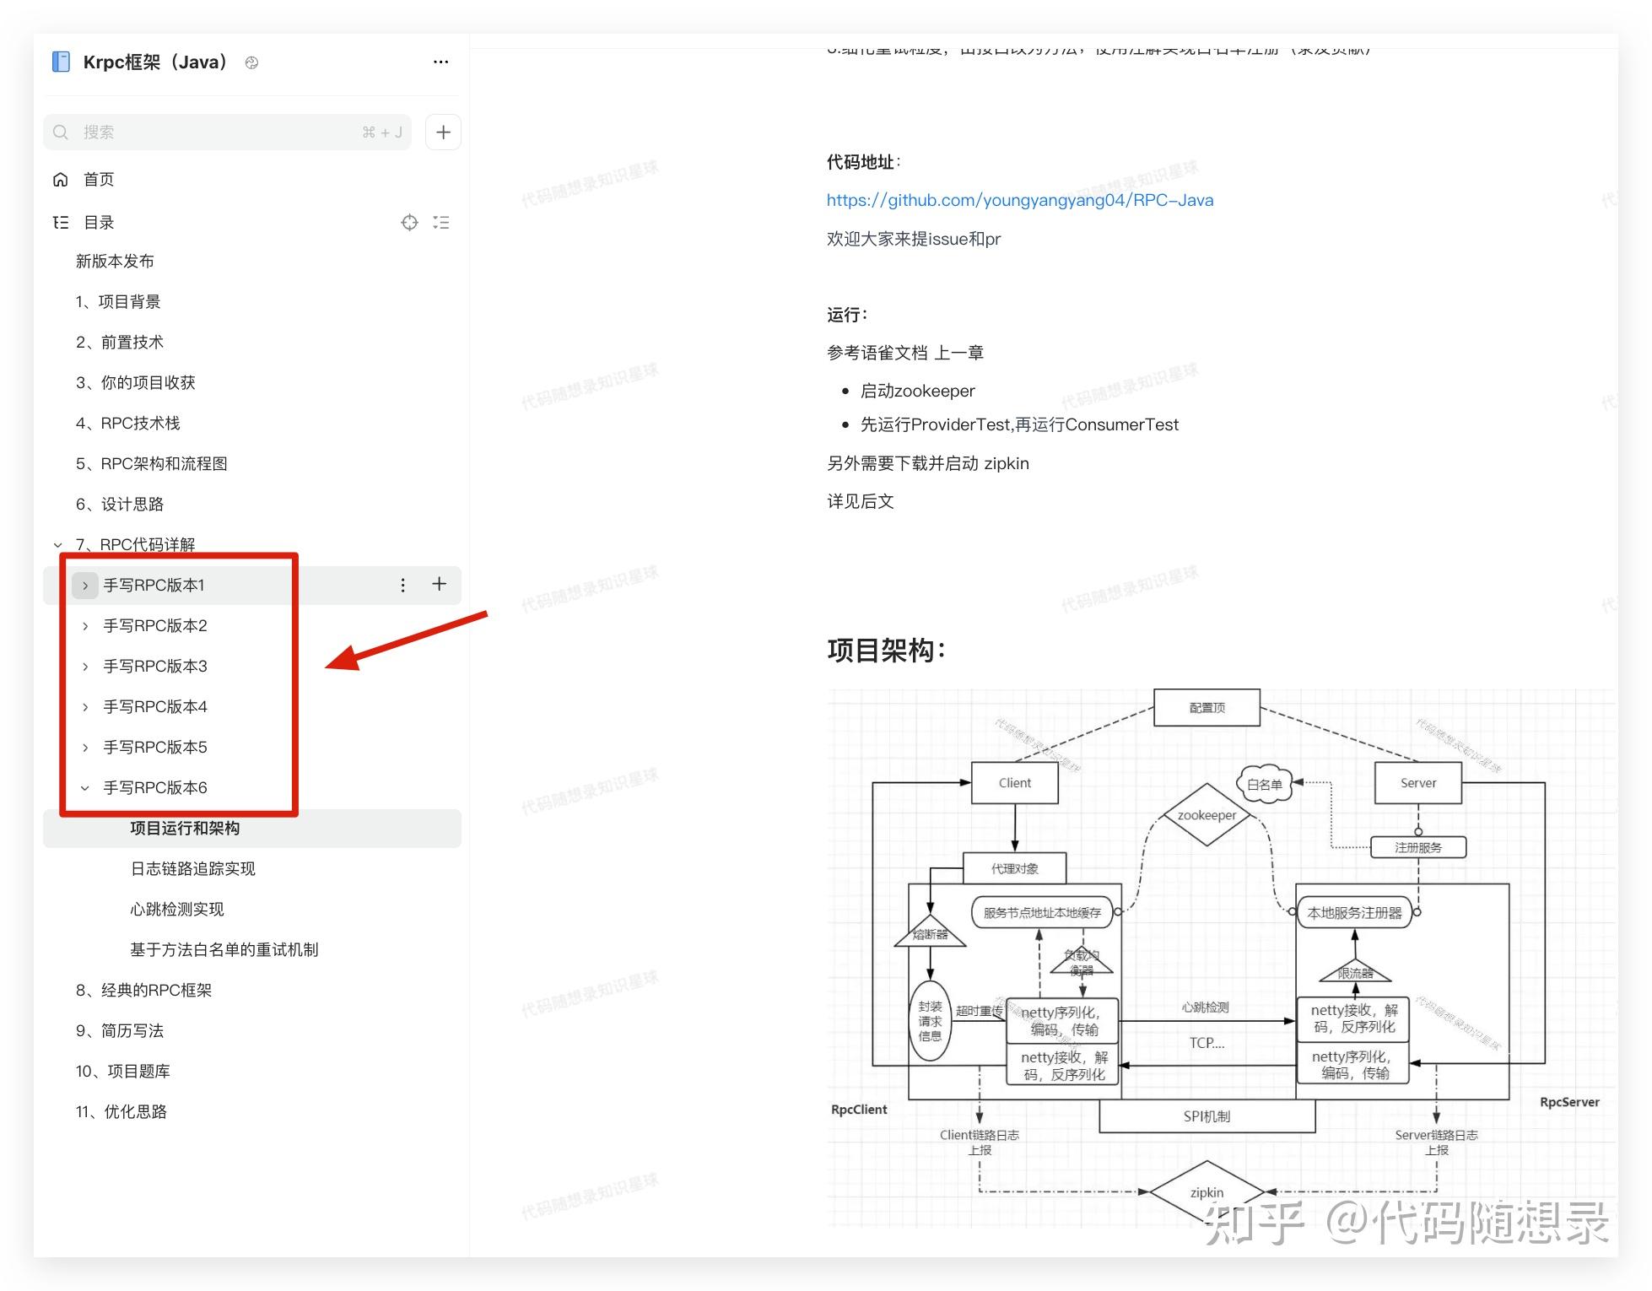Image resolution: width=1652 pixels, height=1291 pixels.
Task: Click the collapse-all list icon beside 目录
Action: click(440, 222)
